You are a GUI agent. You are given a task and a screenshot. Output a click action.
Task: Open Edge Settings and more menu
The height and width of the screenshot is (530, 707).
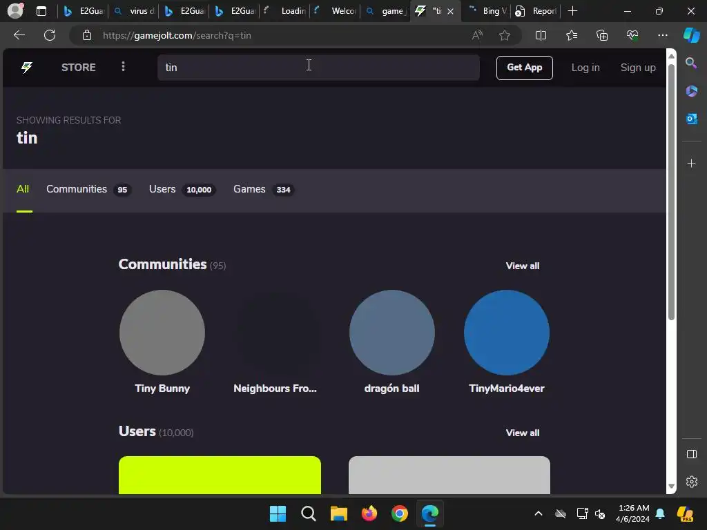tap(662, 35)
